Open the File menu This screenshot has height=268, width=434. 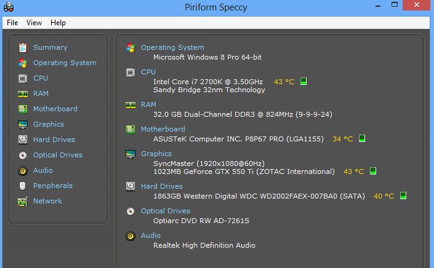point(12,23)
